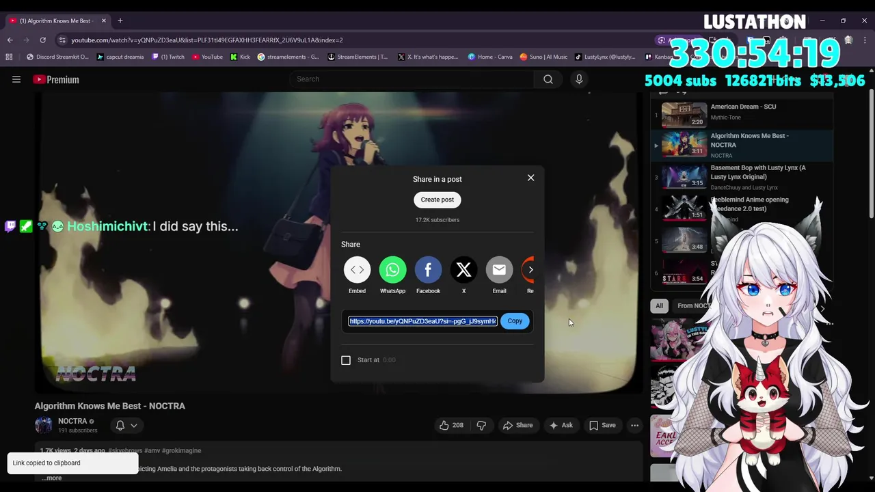
Task: Play Basement Bop with Lusty Lynx
Action: pos(742,176)
